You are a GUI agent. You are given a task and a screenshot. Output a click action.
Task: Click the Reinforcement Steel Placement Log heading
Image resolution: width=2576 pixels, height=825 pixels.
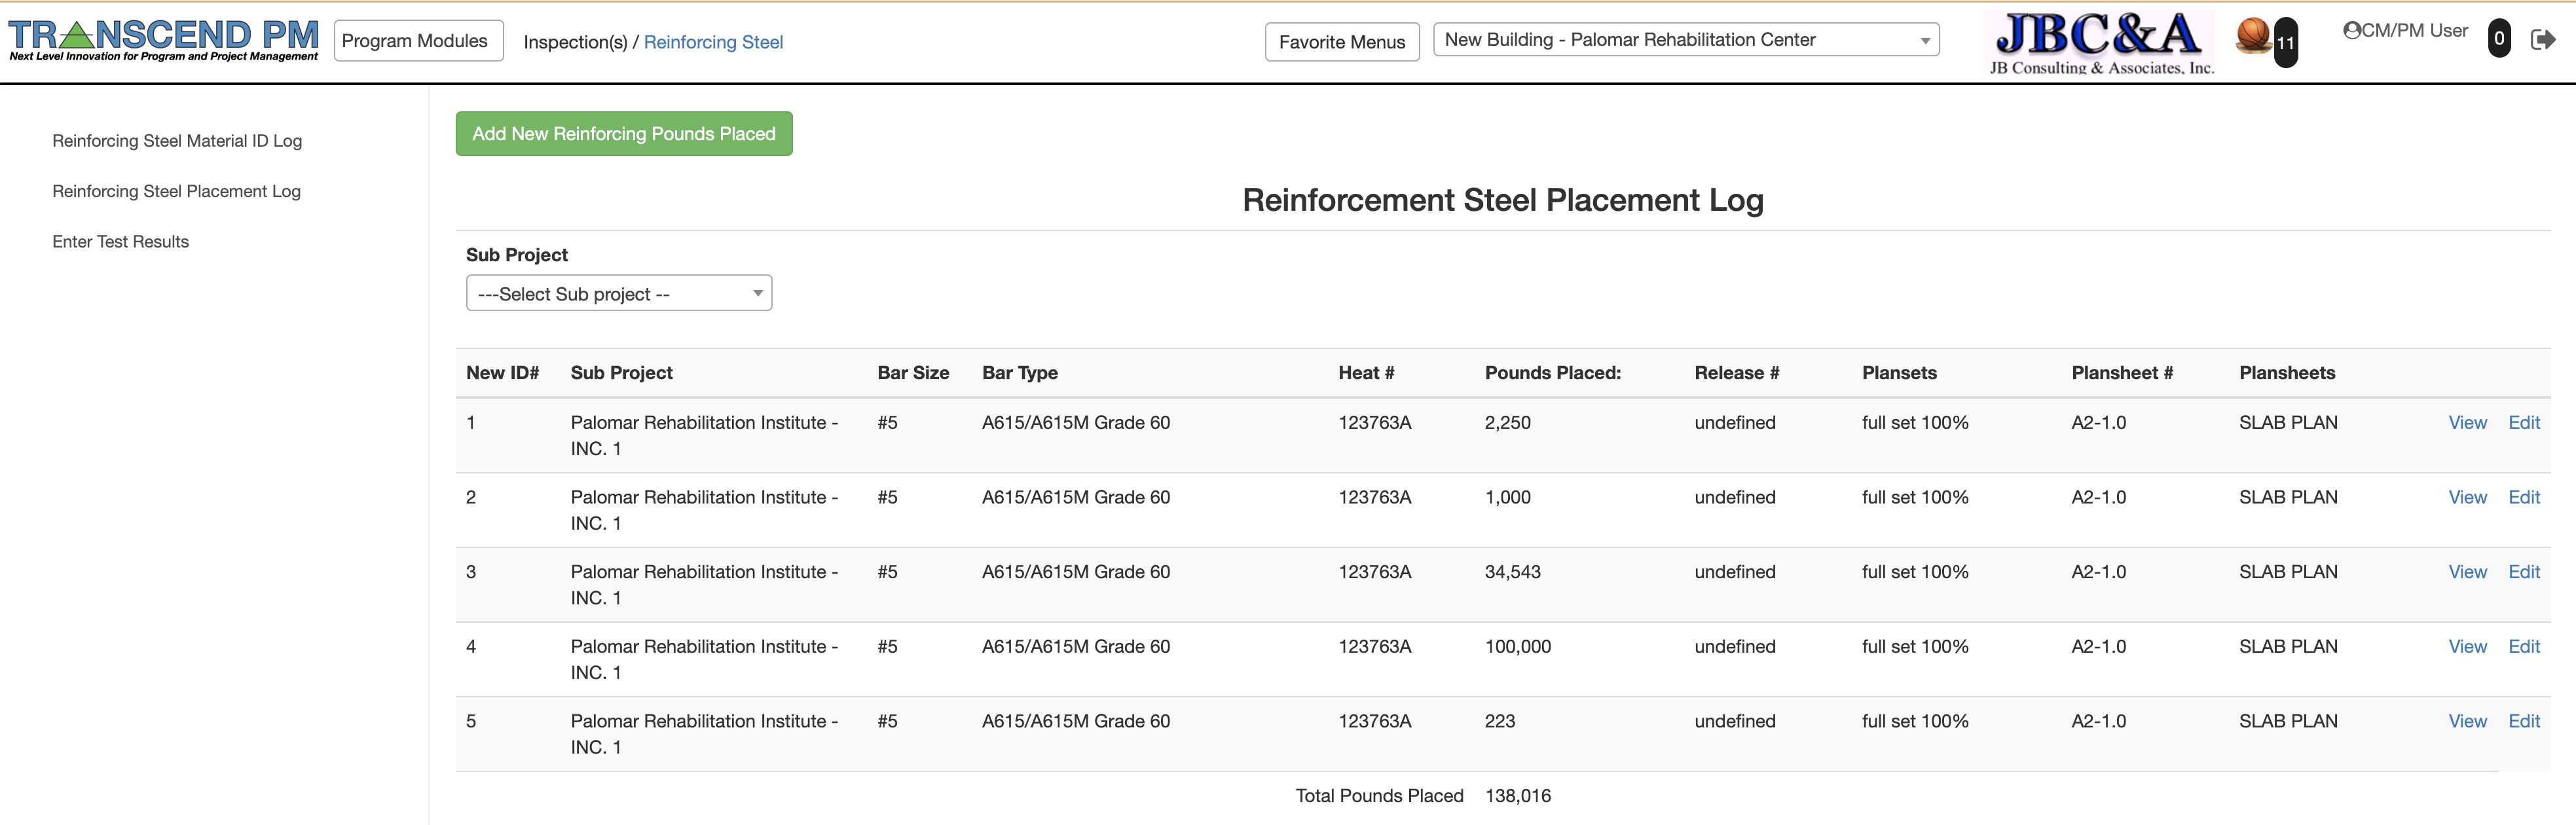(1502, 200)
